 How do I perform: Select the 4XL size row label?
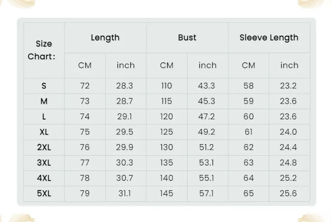pos(44,178)
